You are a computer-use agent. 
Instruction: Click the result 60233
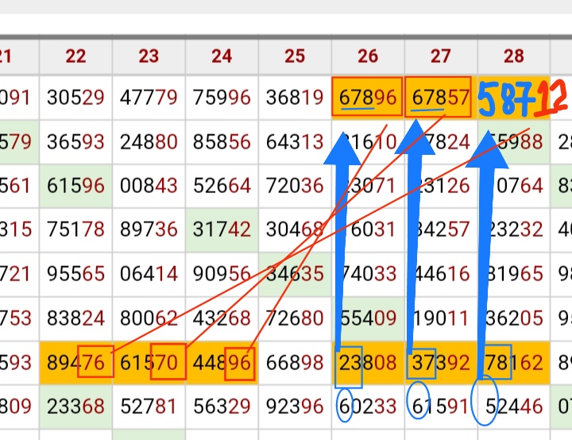point(368,407)
